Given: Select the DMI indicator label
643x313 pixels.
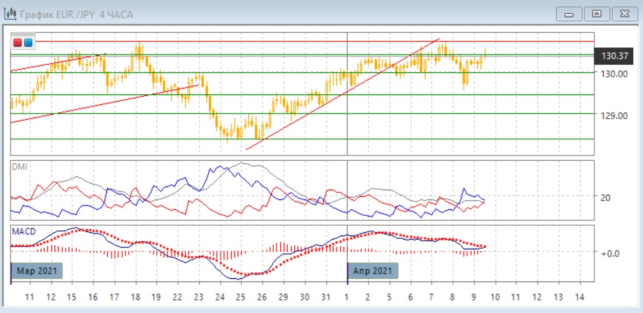Looking at the screenshot, I should pyautogui.click(x=19, y=167).
